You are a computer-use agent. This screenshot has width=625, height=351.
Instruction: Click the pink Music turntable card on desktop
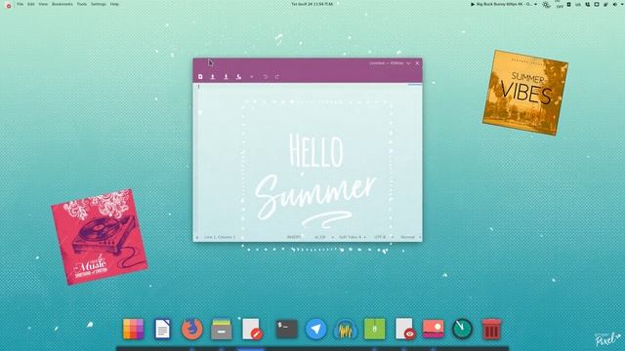click(x=100, y=237)
